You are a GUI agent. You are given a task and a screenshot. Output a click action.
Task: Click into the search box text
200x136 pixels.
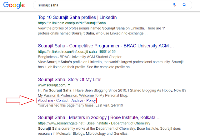(x=94, y=5)
